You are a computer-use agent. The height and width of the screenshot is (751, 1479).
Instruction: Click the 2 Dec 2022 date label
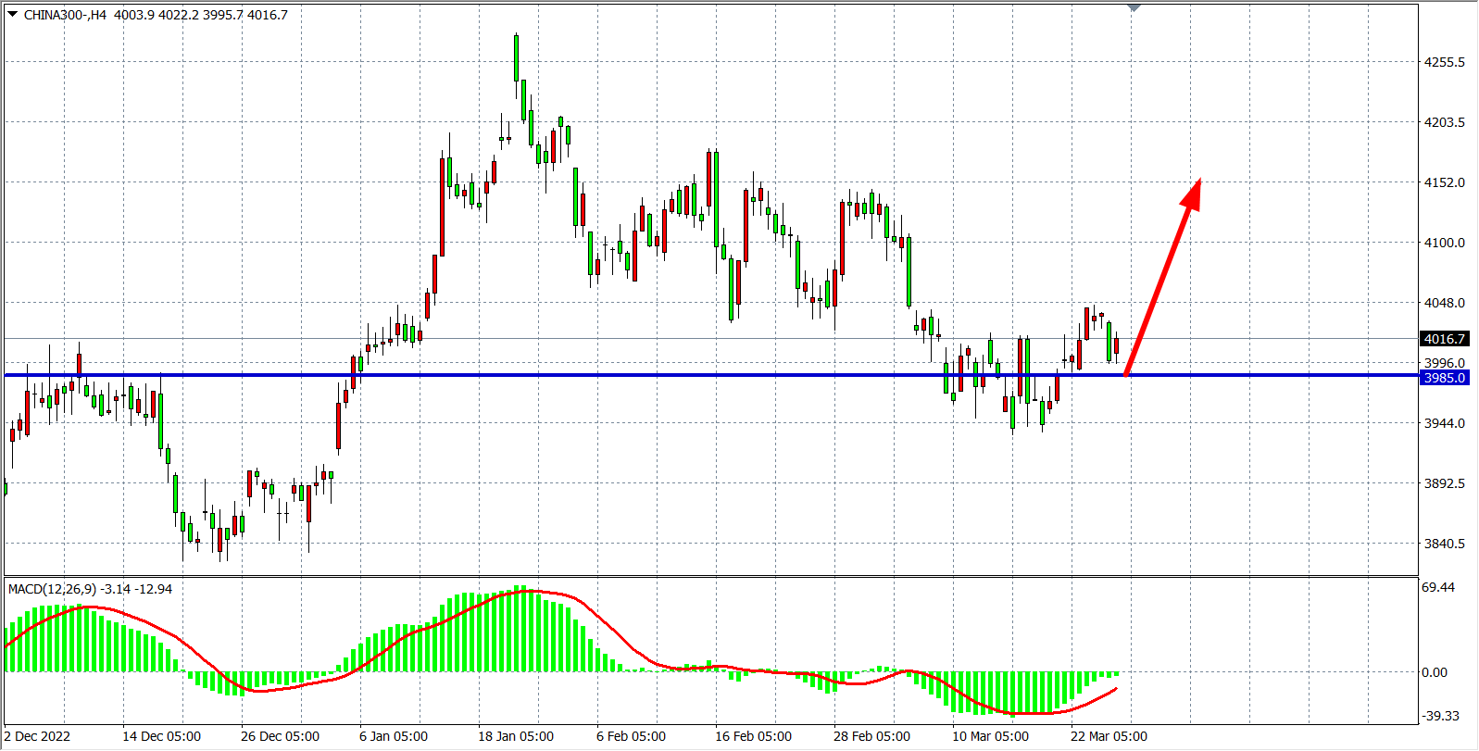click(x=37, y=736)
